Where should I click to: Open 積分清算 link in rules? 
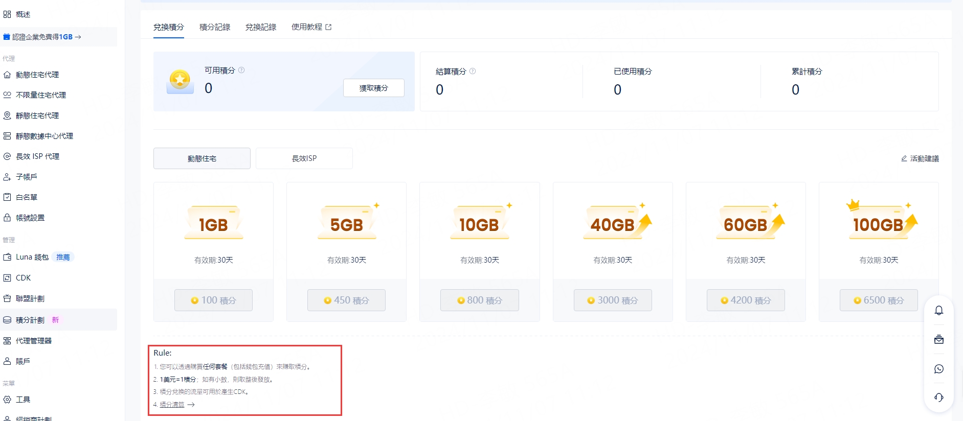[x=172, y=405]
